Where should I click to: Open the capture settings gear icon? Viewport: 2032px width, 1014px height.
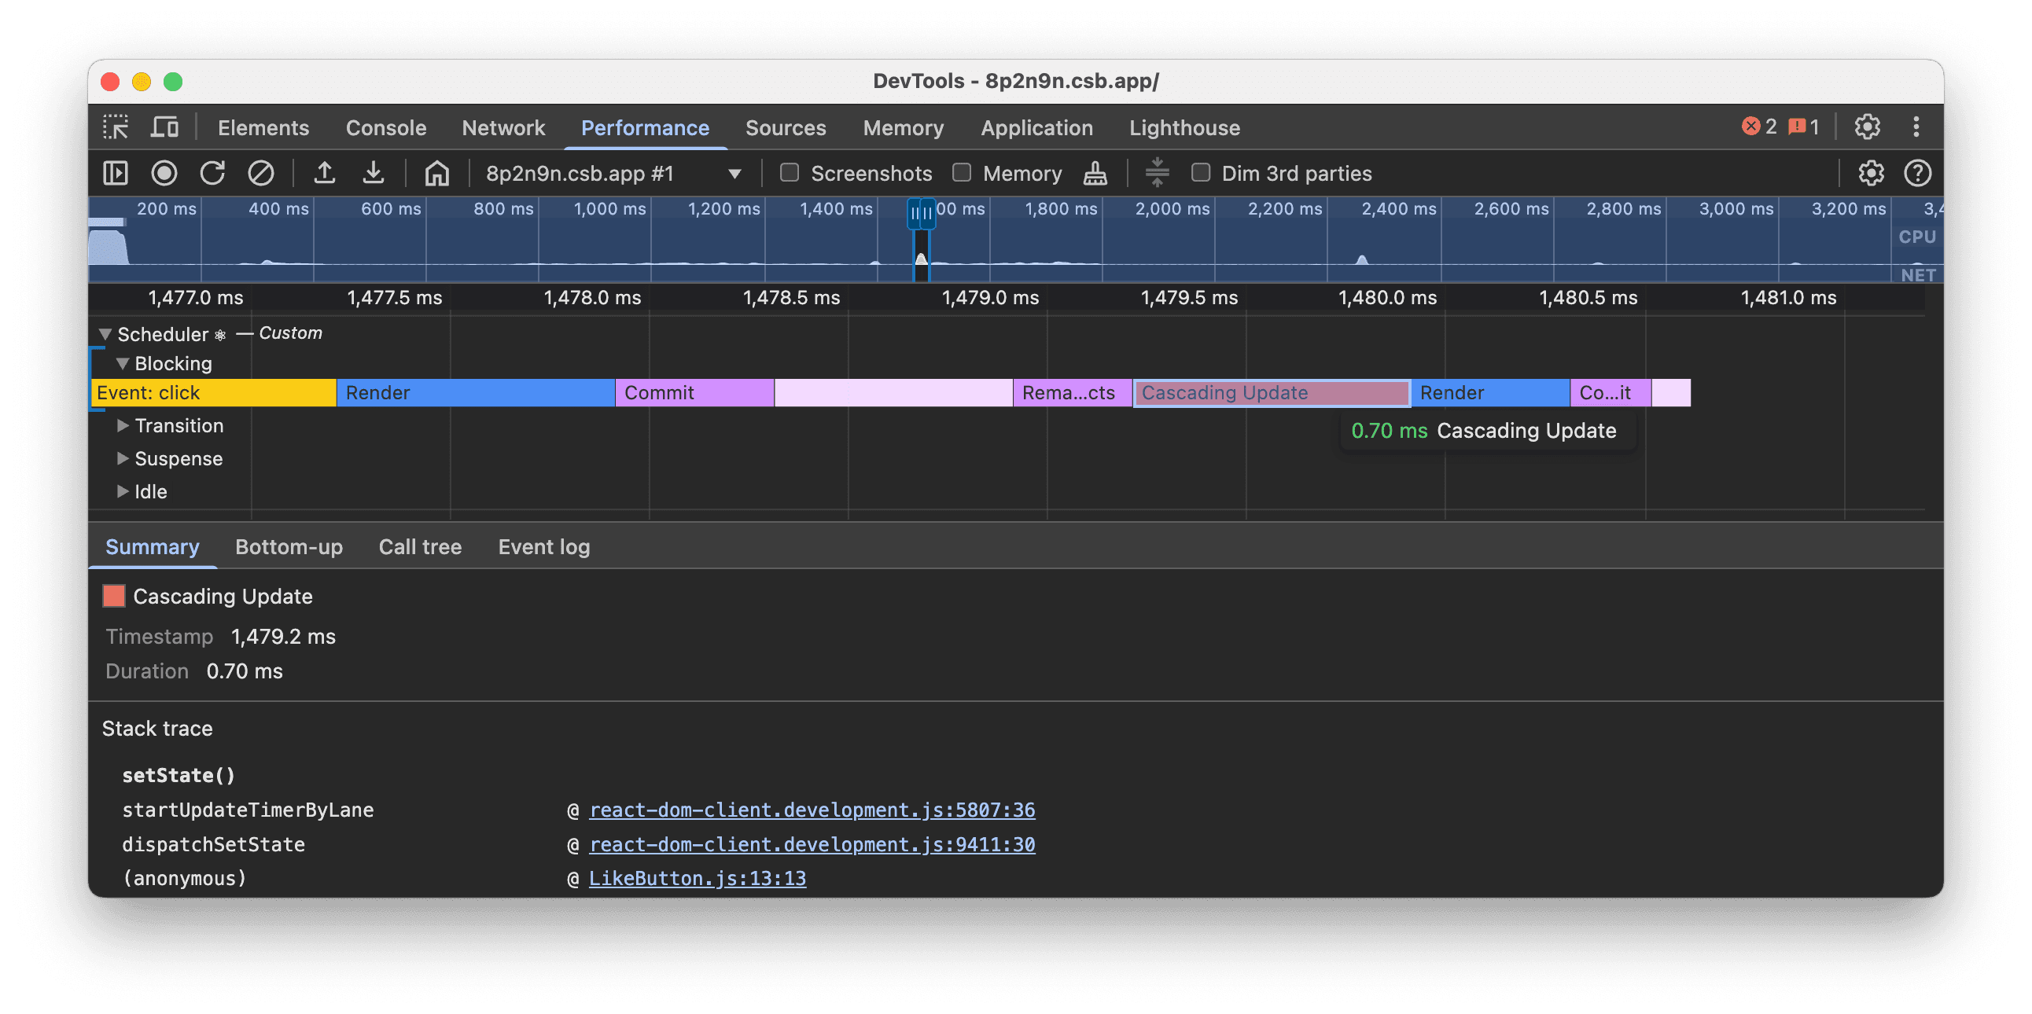(1870, 173)
